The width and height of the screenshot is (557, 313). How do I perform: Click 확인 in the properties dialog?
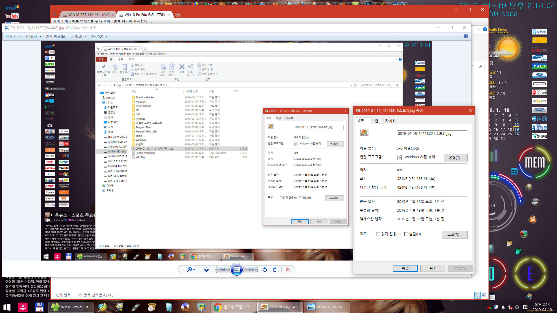click(x=405, y=268)
